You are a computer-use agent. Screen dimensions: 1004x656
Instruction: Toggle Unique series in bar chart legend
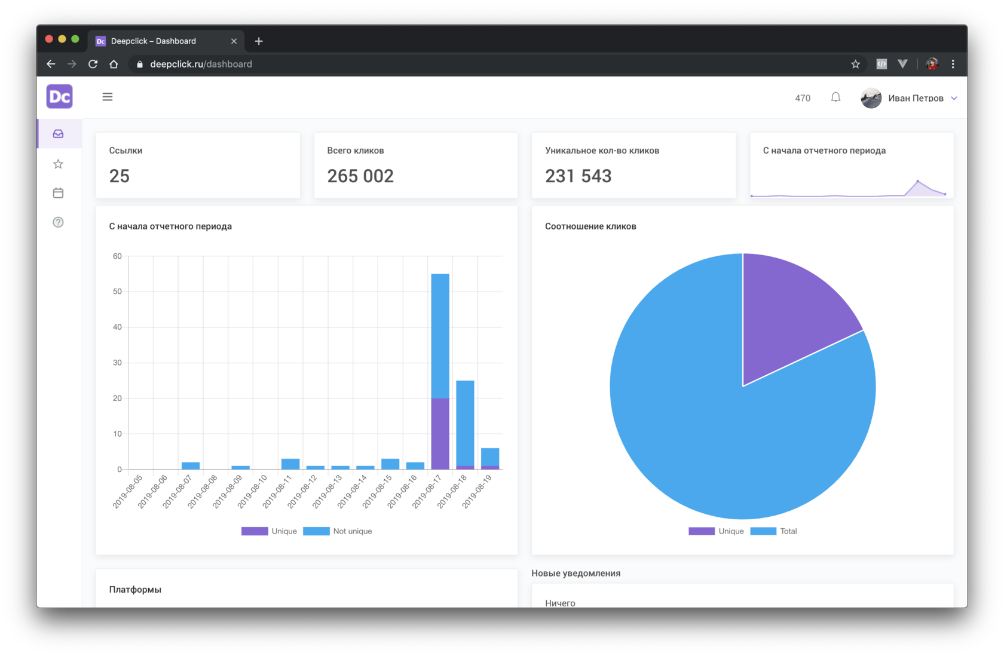[x=269, y=531]
